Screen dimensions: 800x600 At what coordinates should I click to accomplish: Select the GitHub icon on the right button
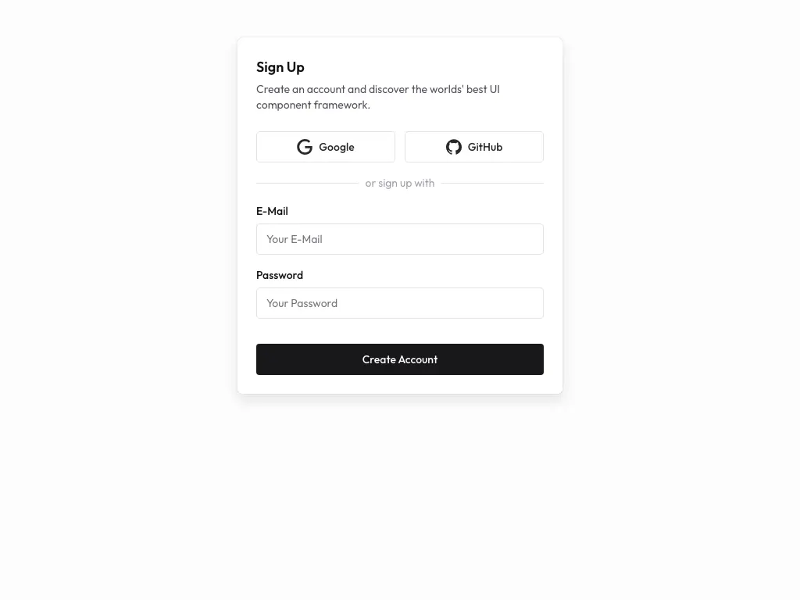click(454, 147)
